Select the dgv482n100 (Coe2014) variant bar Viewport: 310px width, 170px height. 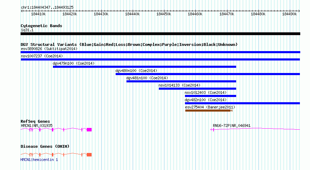click(x=242, y=103)
